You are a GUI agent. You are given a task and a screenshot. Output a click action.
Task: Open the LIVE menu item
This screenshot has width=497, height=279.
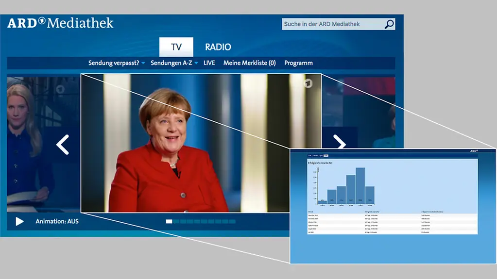209,63
